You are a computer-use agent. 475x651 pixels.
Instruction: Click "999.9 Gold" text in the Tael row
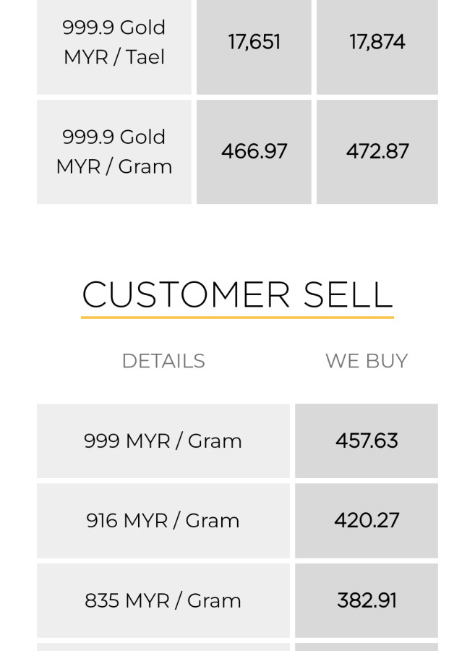click(114, 27)
